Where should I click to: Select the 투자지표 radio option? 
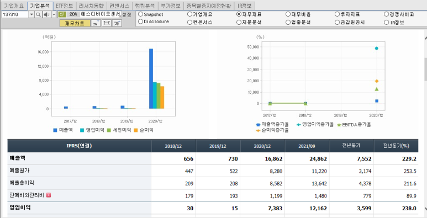338,14
